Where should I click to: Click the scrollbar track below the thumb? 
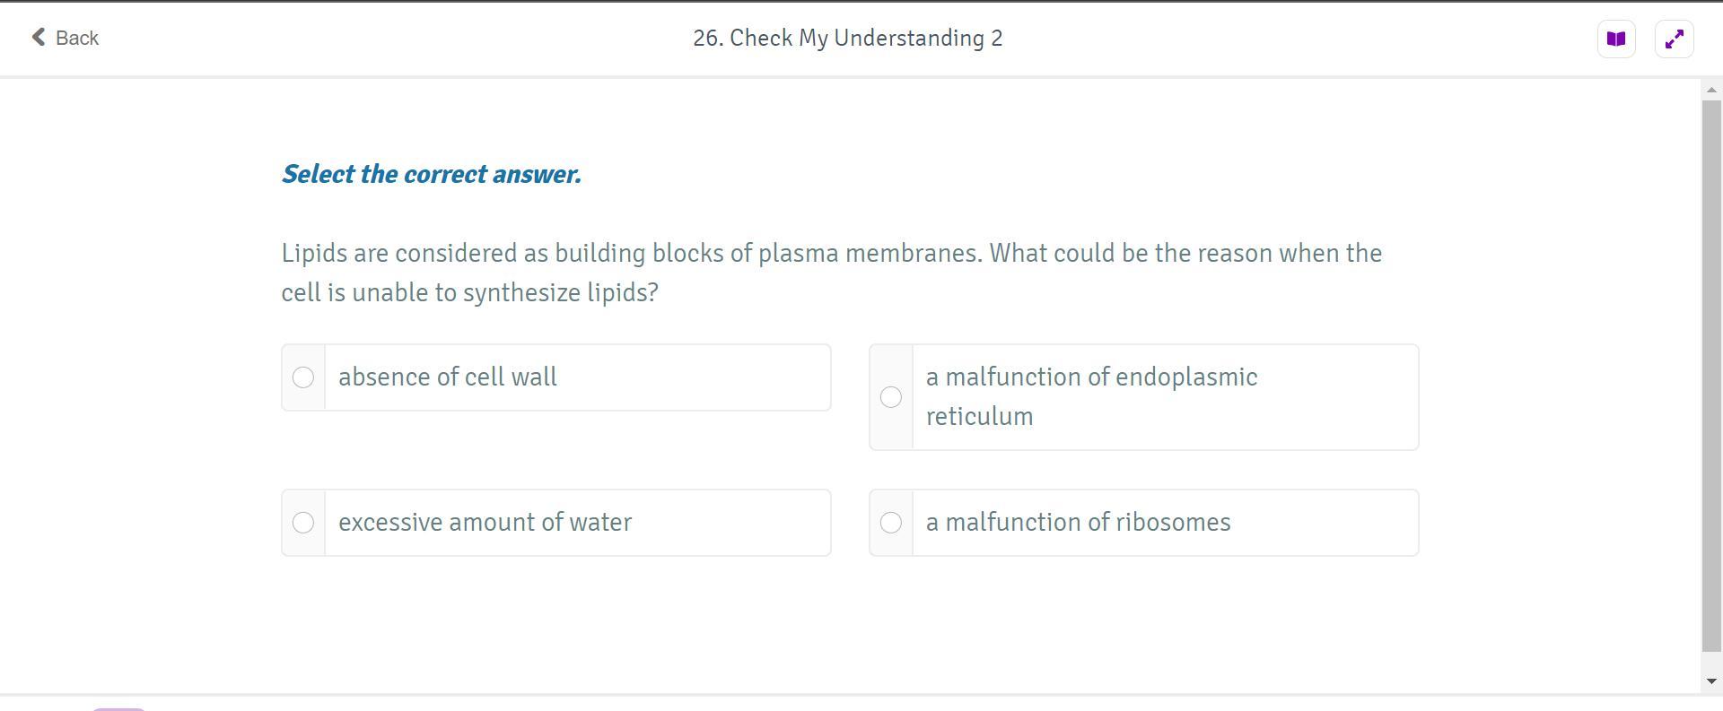1711,662
